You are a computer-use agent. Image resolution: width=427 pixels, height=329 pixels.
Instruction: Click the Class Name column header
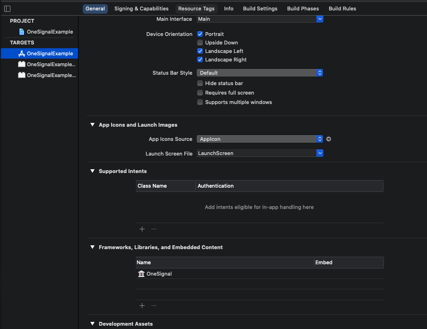click(x=166, y=186)
